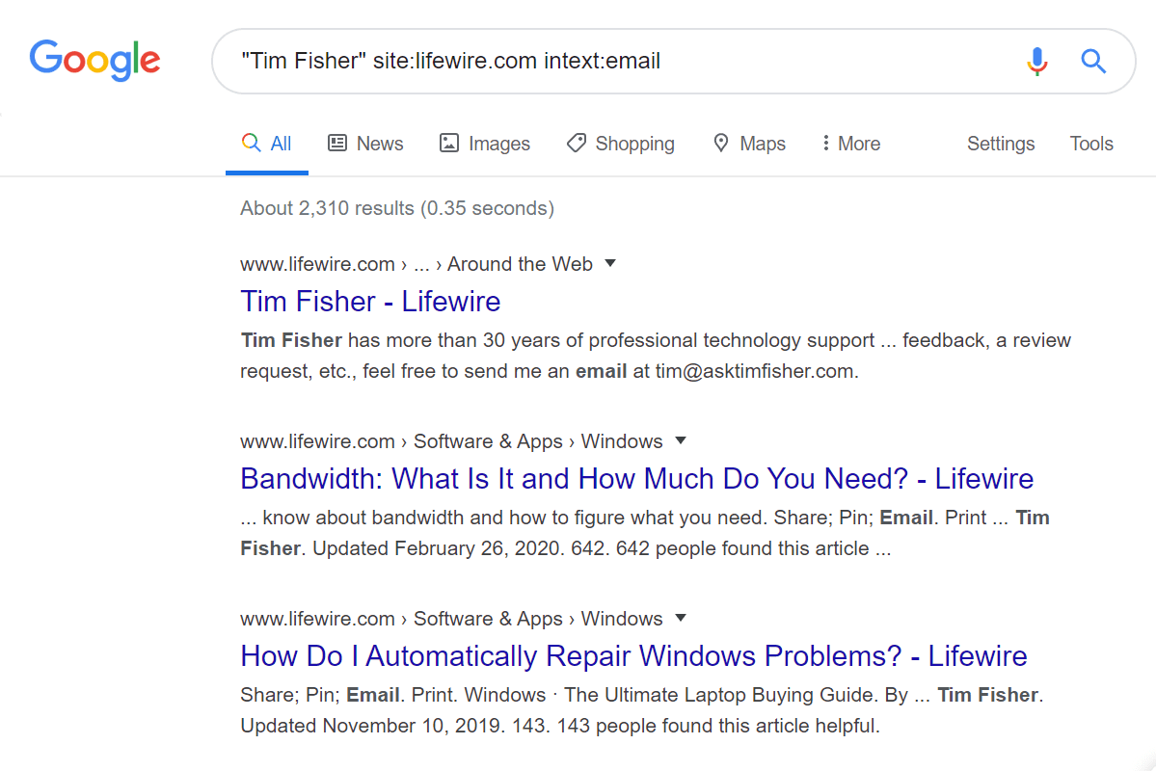Click inside the search query text box
The width and height of the screenshot is (1156, 771).
(617, 62)
